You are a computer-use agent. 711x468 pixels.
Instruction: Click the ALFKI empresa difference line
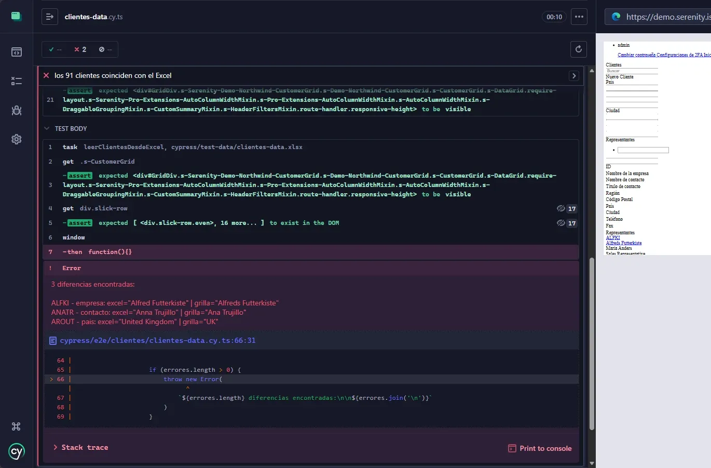pos(165,303)
